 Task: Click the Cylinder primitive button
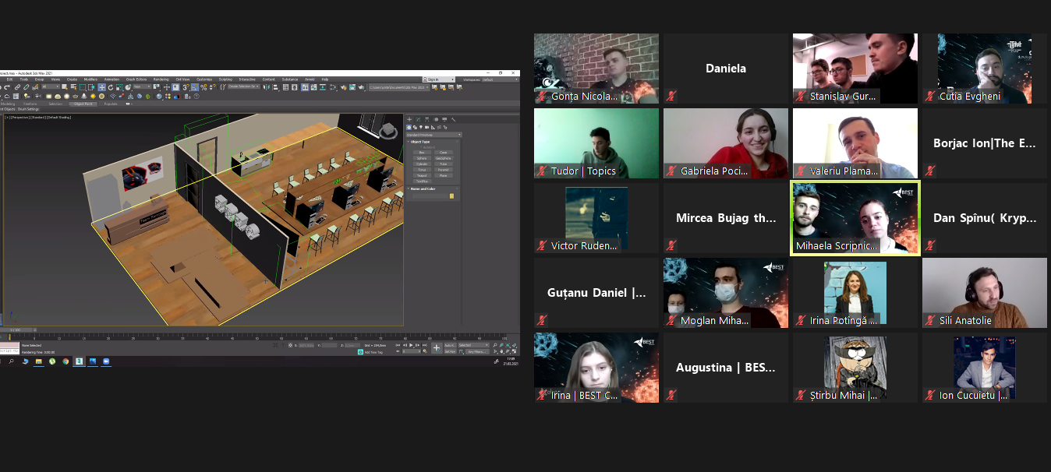(422, 164)
